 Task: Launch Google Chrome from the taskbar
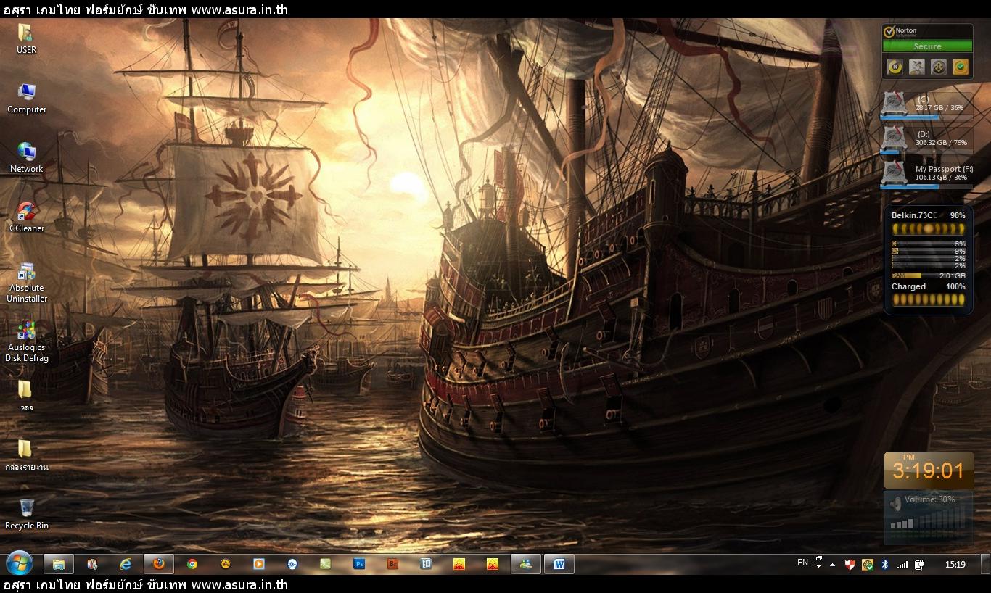click(x=192, y=563)
